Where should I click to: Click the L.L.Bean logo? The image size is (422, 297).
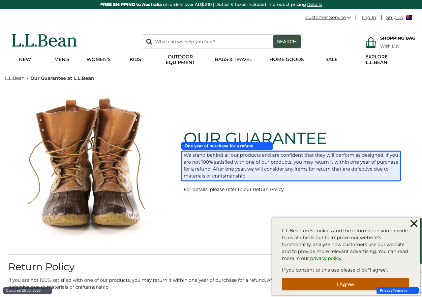44,41
